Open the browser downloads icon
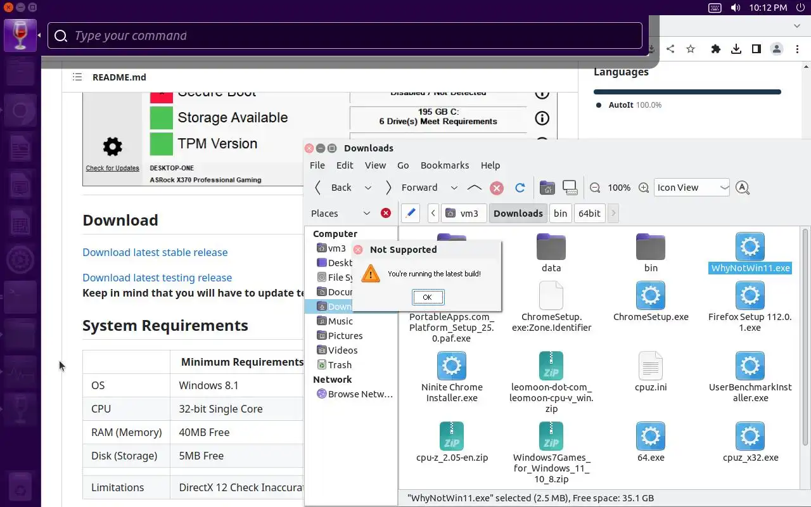811x507 pixels. click(736, 49)
